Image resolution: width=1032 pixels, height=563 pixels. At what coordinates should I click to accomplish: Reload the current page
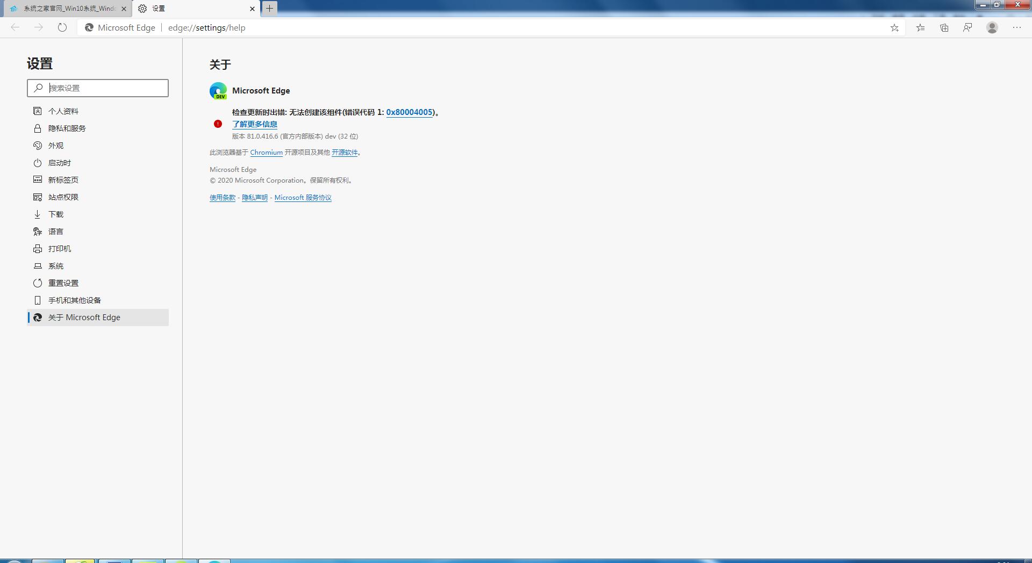62,27
